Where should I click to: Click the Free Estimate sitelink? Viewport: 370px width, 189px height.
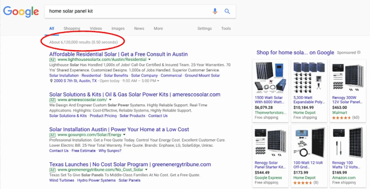coord(83,151)
